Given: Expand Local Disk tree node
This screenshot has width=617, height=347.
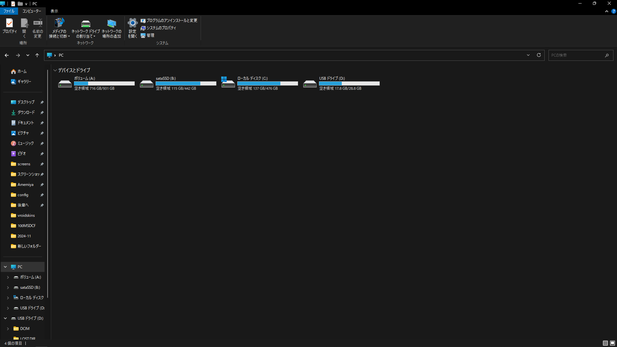Looking at the screenshot, I should (8, 298).
